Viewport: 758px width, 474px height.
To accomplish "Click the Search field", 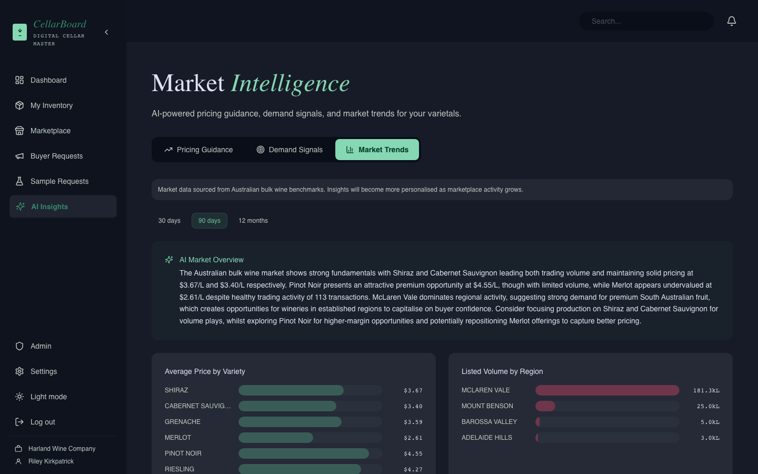I will pyautogui.click(x=646, y=21).
